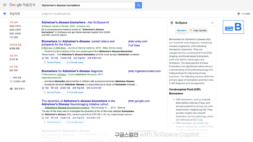Open 기간 설정 custom date range
This screenshot has height=142, width=253.
[x=15, y=37]
